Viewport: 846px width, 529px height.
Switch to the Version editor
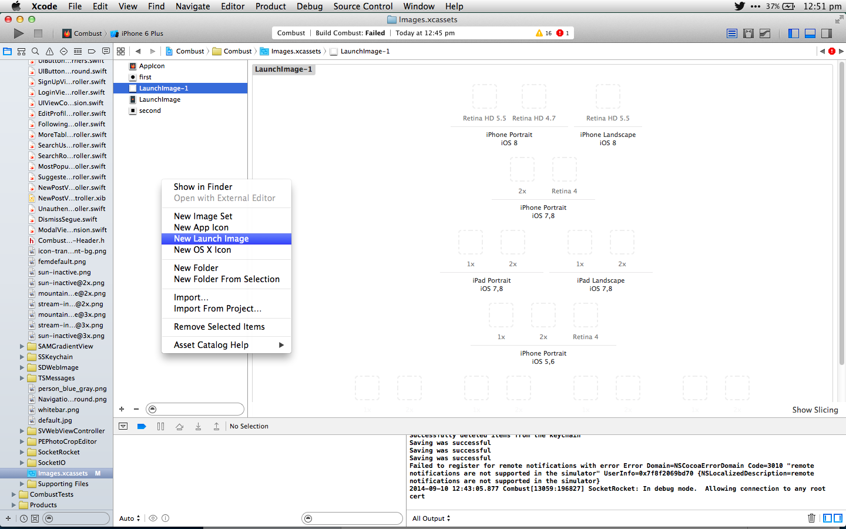(x=765, y=34)
